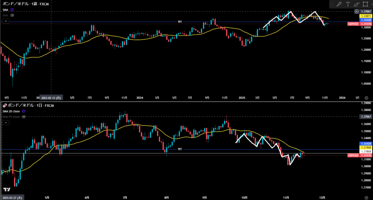Select the SMA 20 close legend label
The height and width of the screenshot is (200, 373).
(12, 111)
